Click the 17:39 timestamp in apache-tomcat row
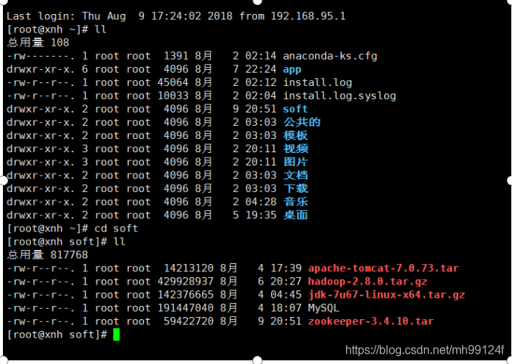 286,268
